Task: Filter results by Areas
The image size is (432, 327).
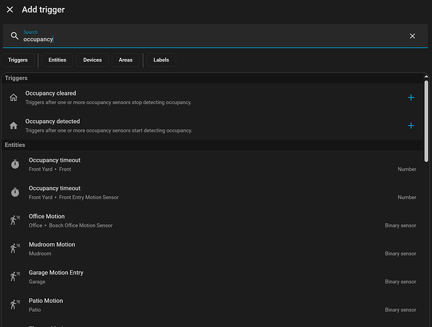Action: pyautogui.click(x=125, y=60)
